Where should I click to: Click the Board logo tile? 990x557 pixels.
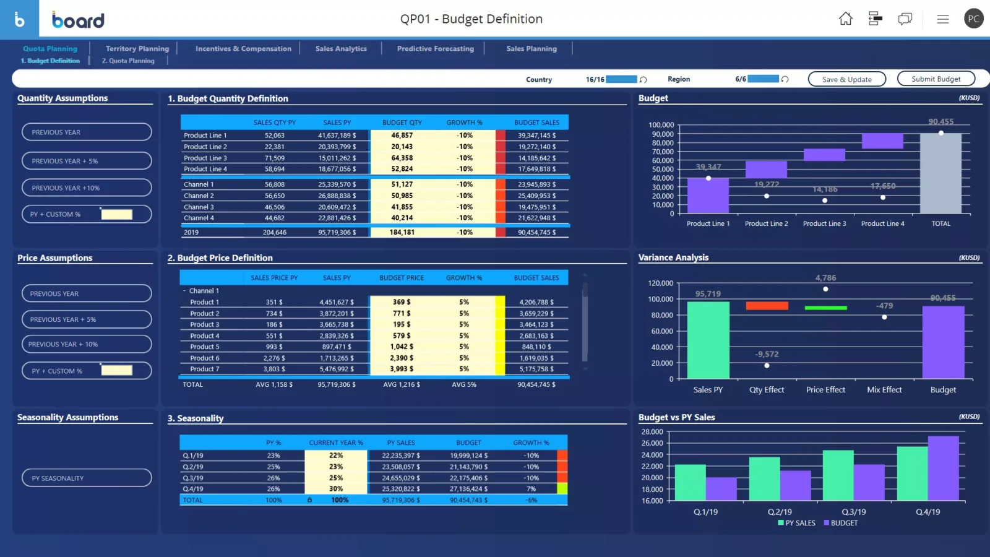19,19
